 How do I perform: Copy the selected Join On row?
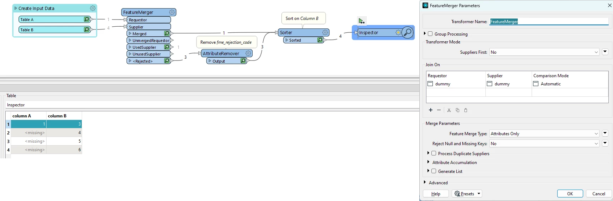click(457, 110)
